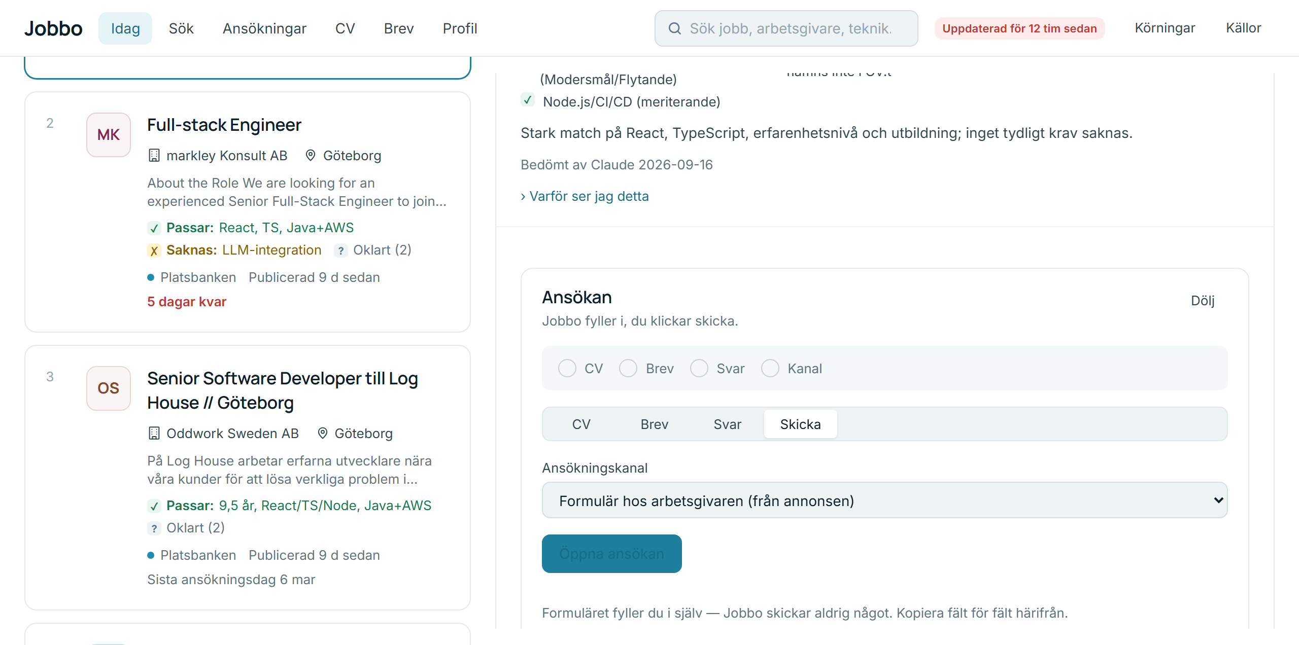Click location pin beside Göteborg for markley

[311, 156]
